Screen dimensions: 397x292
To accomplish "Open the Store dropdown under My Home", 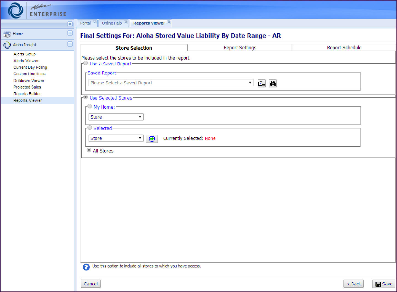I will point(116,117).
